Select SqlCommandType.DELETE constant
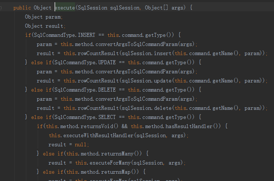This screenshot has height=181, width=274. coord(85,90)
